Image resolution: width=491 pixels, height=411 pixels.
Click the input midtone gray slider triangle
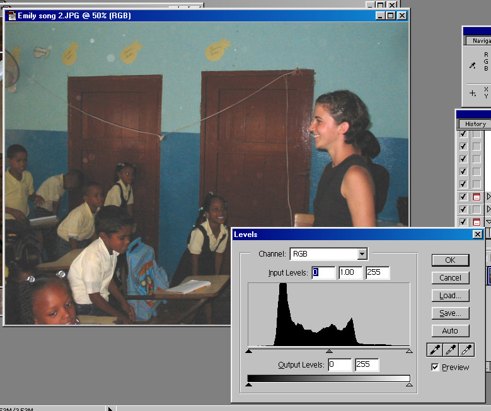(328, 352)
